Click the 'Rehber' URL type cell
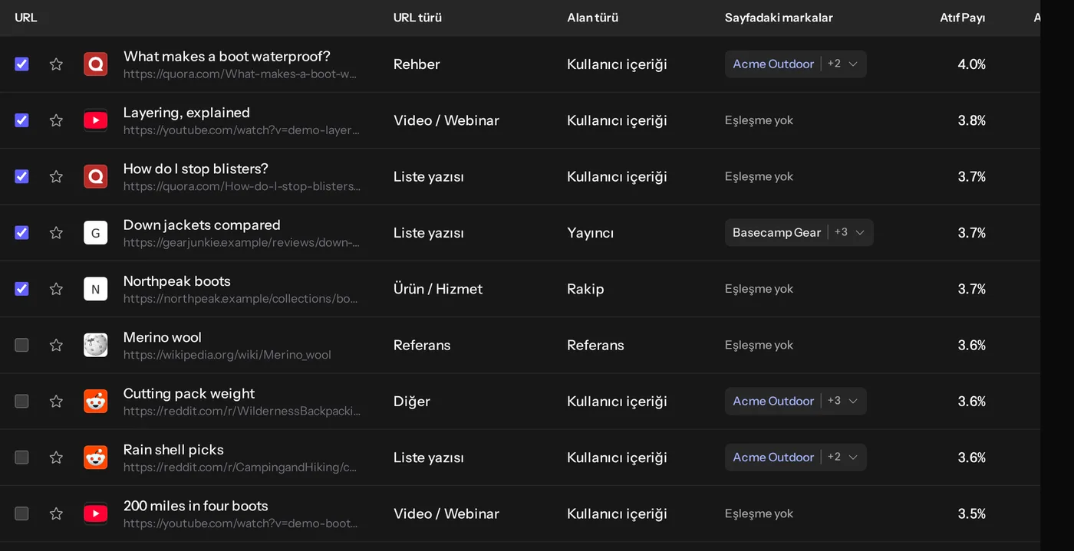This screenshot has width=1074, height=551. [417, 64]
